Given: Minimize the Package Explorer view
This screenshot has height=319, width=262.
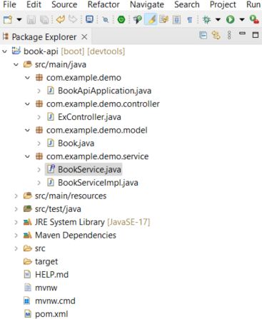Looking at the screenshot, I should [x=242, y=34].
